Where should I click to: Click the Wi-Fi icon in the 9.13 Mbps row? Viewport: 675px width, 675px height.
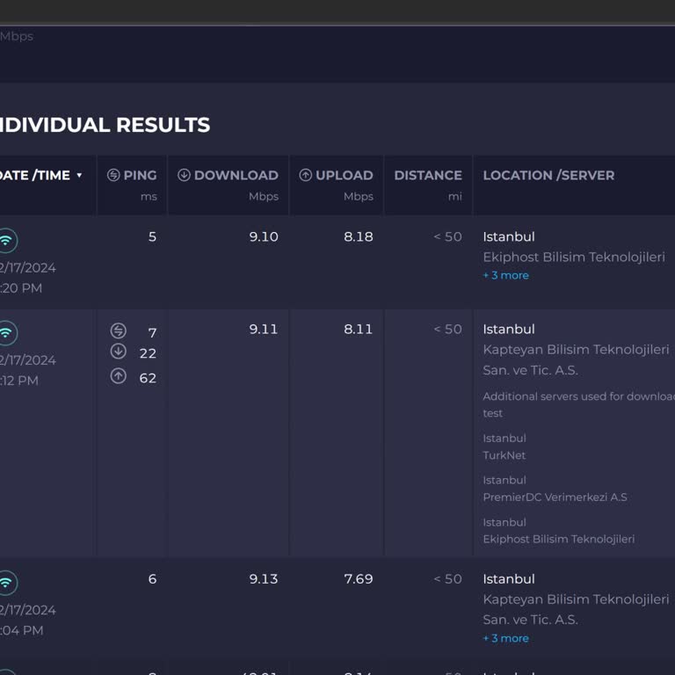click(7, 583)
